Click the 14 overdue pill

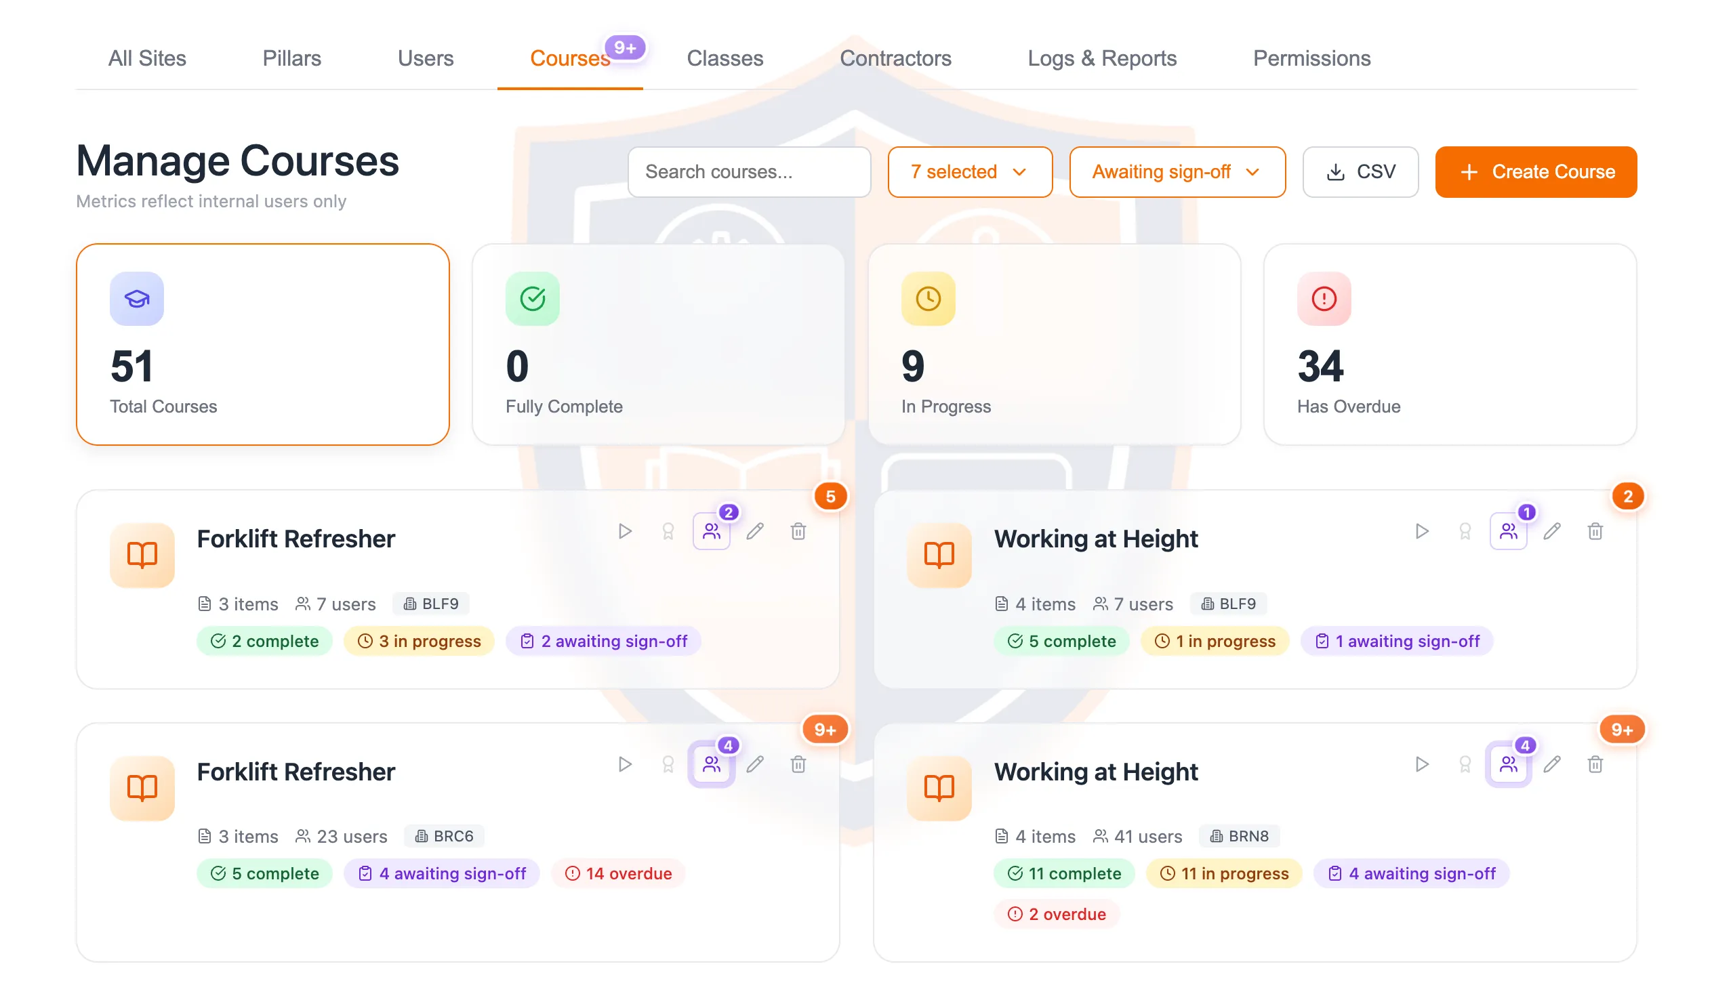click(618, 873)
